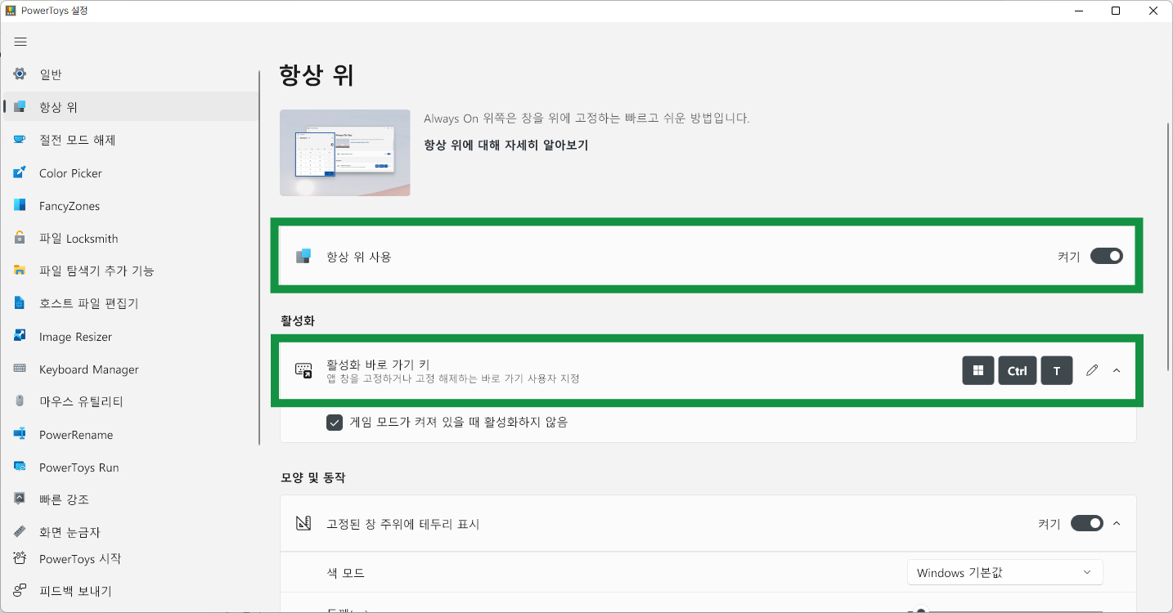Click the 테두리 표시 row icon
Image resolution: width=1173 pixels, height=613 pixels.
coord(303,523)
